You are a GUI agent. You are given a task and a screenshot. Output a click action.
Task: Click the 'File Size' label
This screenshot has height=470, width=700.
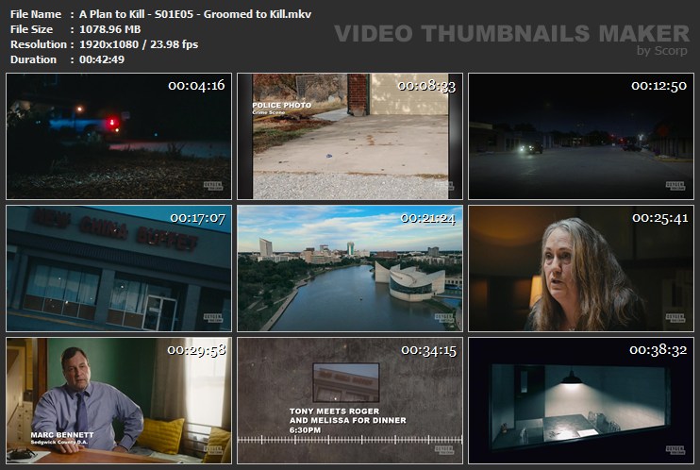[x=31, y=29]
